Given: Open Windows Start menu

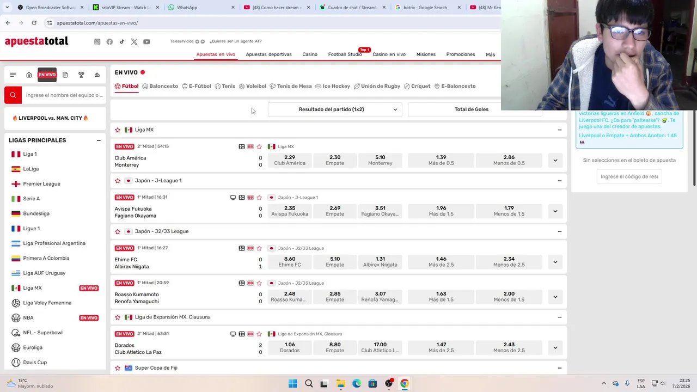Looking at the screenshot, I should coord(292,383).
